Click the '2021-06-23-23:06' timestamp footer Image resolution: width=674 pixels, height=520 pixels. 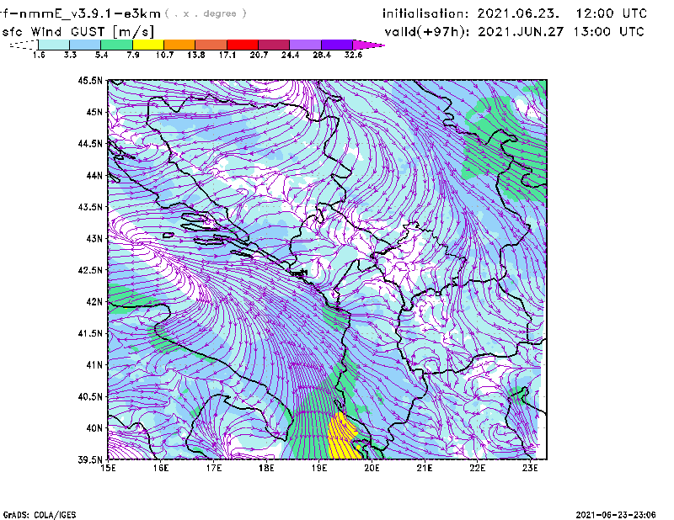pos(616,515)
